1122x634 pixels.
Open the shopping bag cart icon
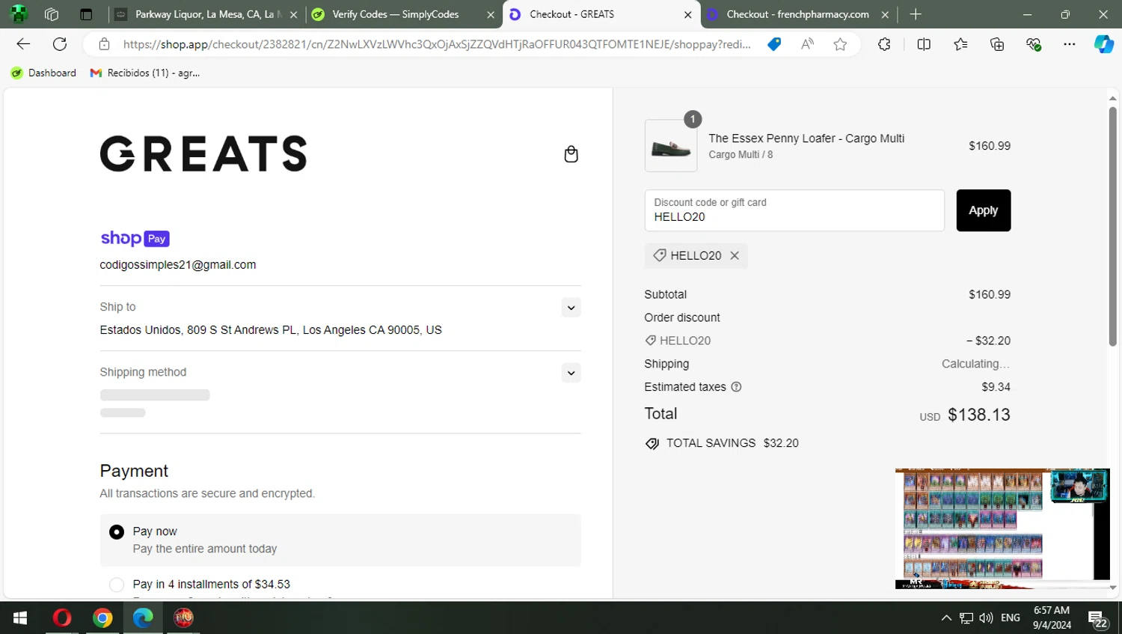571,154
